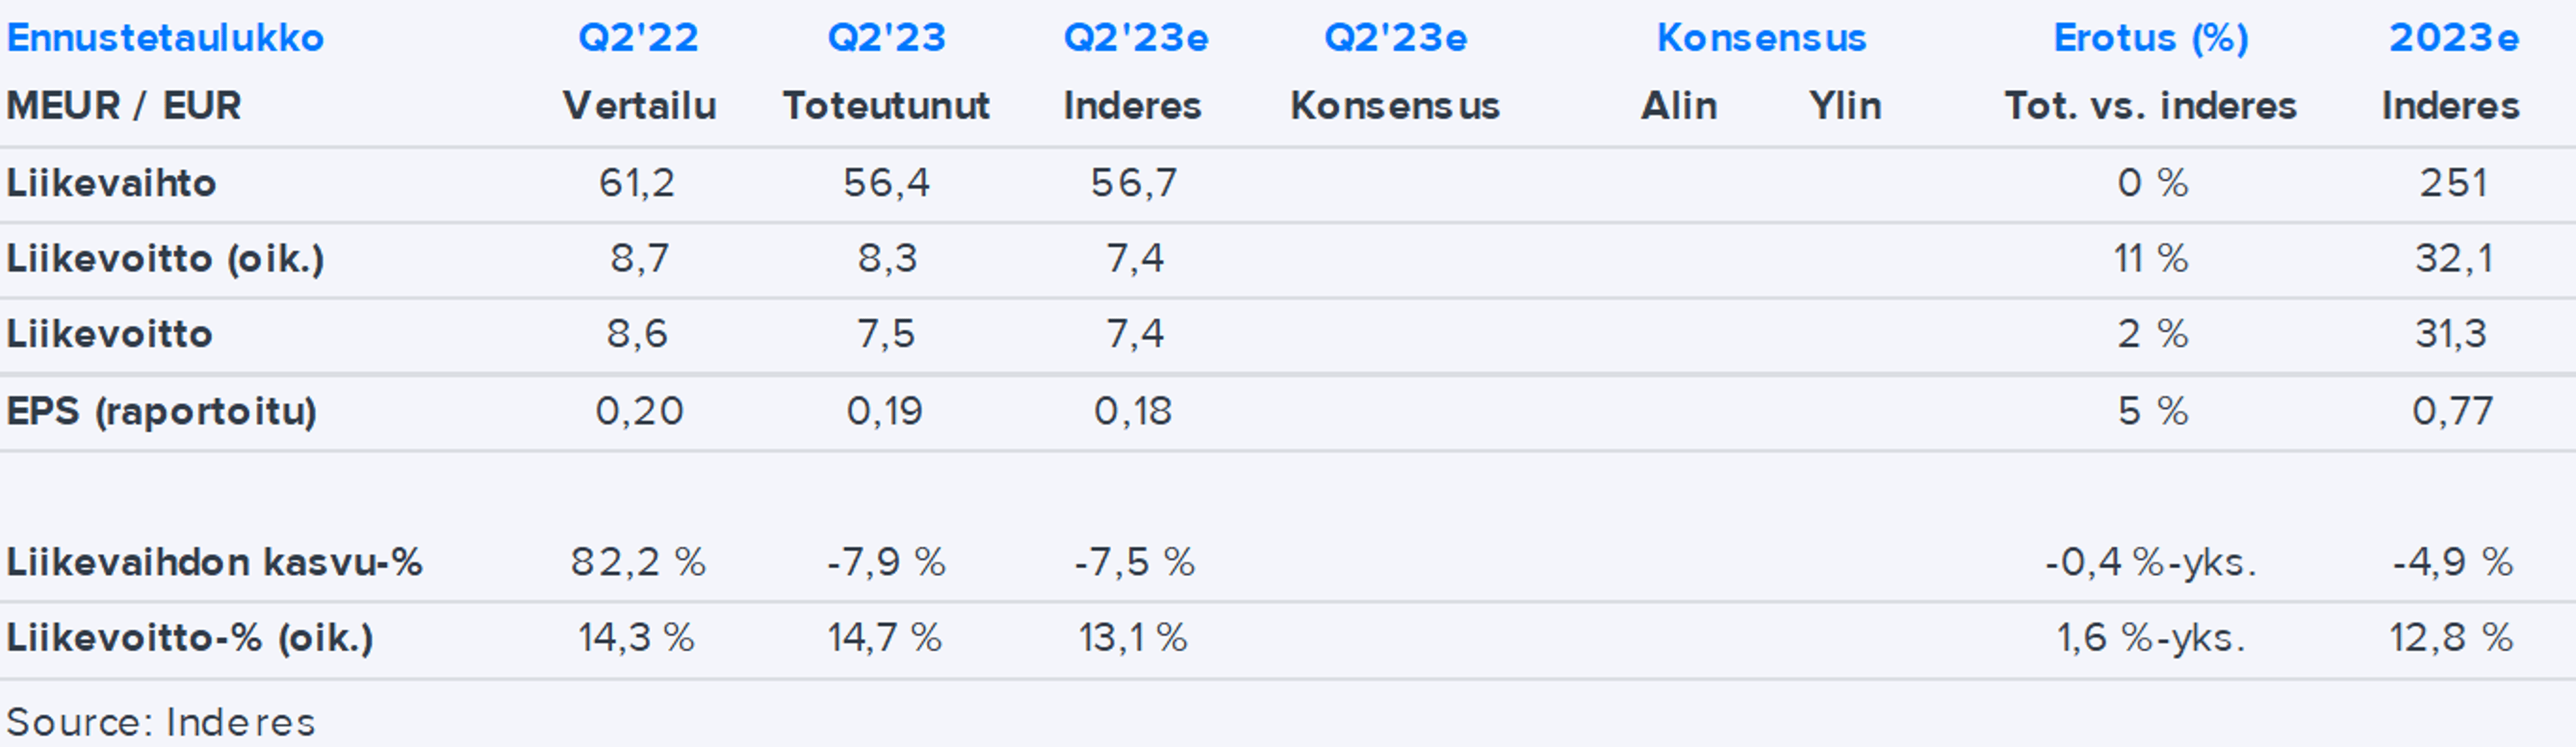This screenshot has width=2576, height=747.
Task: Select the Erotus (%) column header
Action: (2150, 38)
